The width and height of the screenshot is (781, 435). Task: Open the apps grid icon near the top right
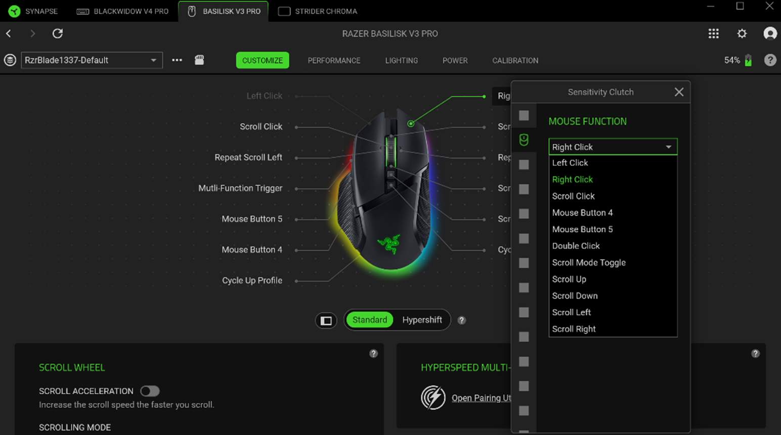click(713, 33)
